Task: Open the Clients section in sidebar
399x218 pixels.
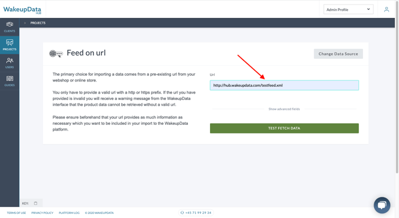Action: point(9,27)
